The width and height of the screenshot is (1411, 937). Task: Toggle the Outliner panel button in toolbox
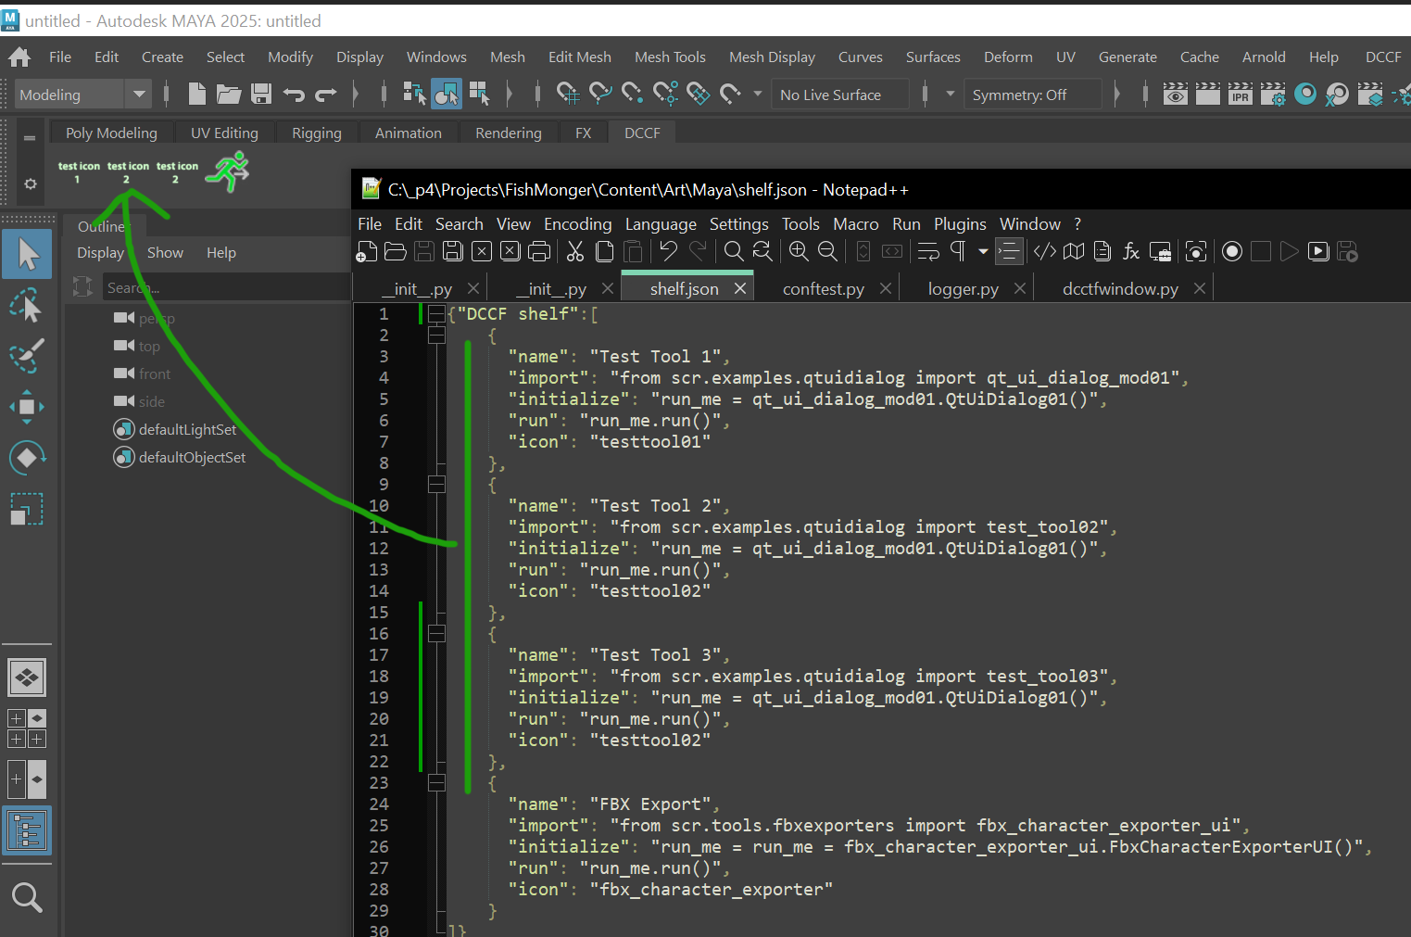[27, 830]
